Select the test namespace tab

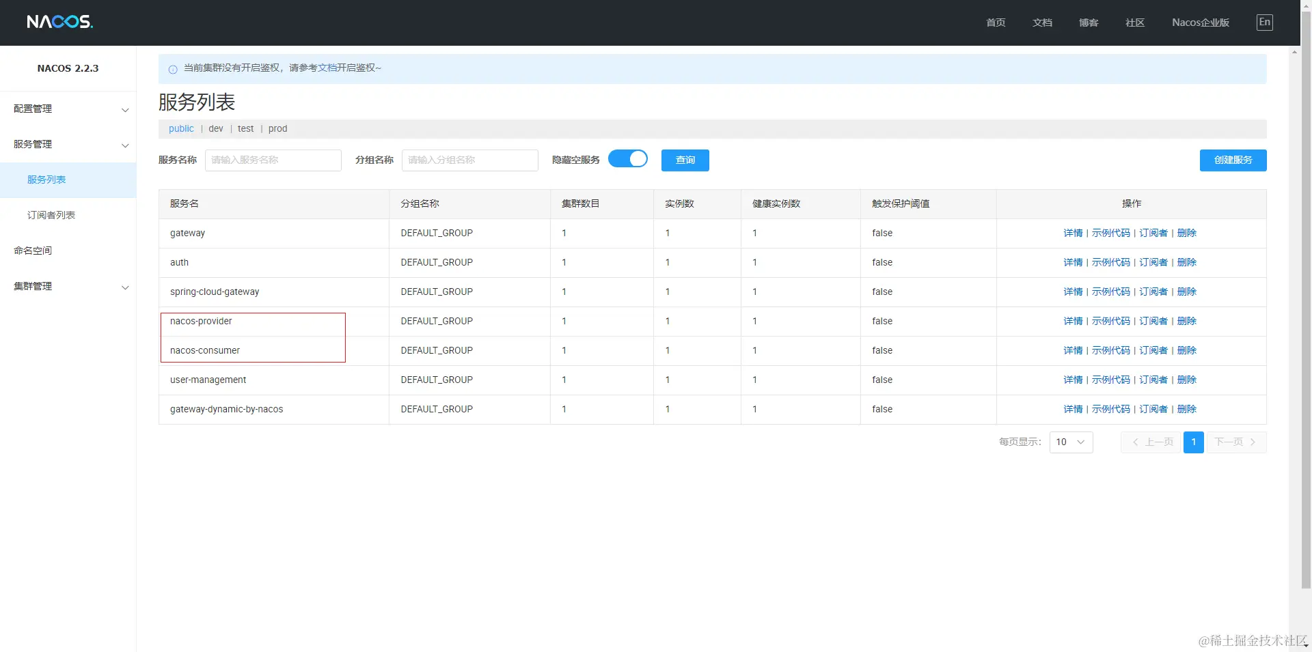(245, 129)
